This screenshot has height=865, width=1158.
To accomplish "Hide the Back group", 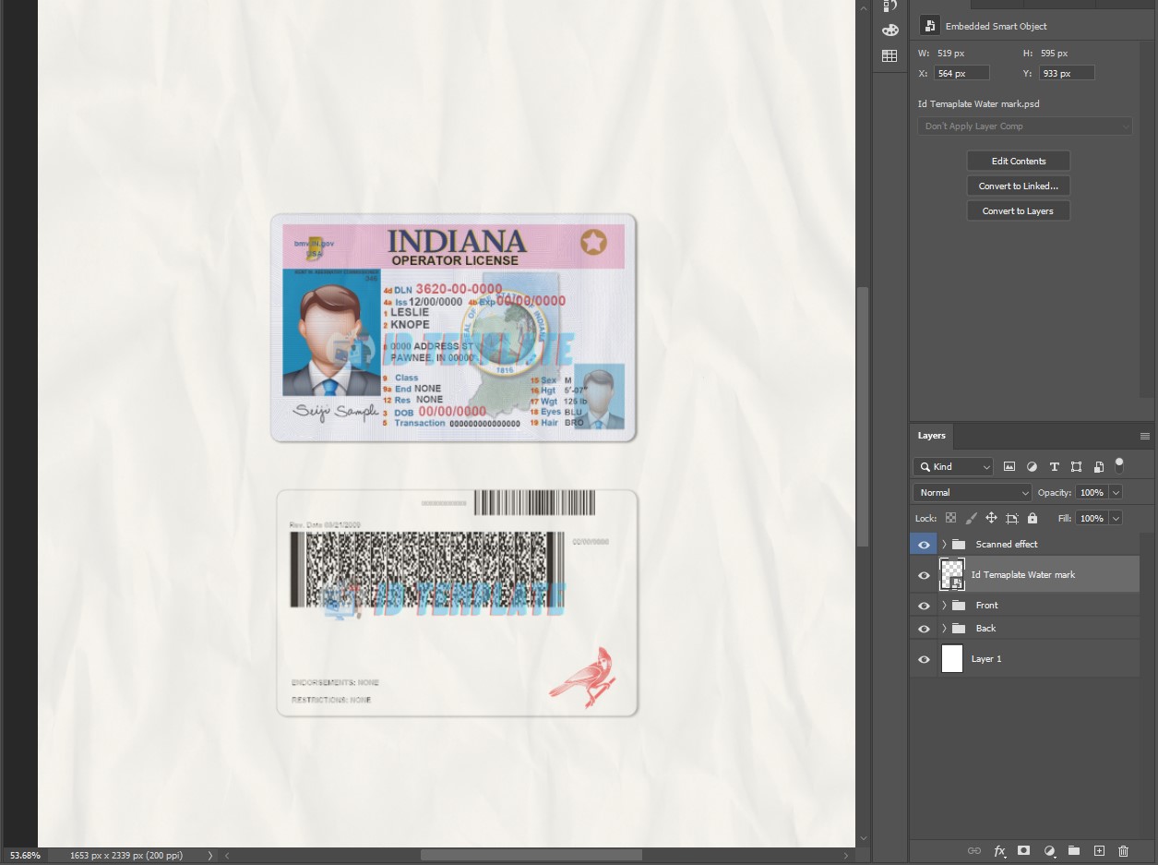I will pos(924,629).
